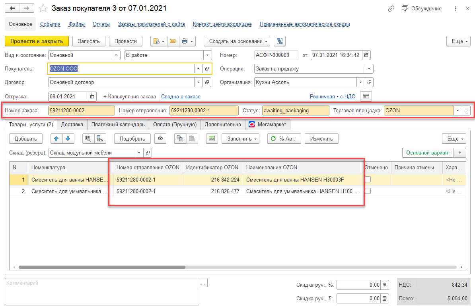Viewport: 475px width, 307px height.
Task: Star this order as favorite
Action: click(43, 8)
